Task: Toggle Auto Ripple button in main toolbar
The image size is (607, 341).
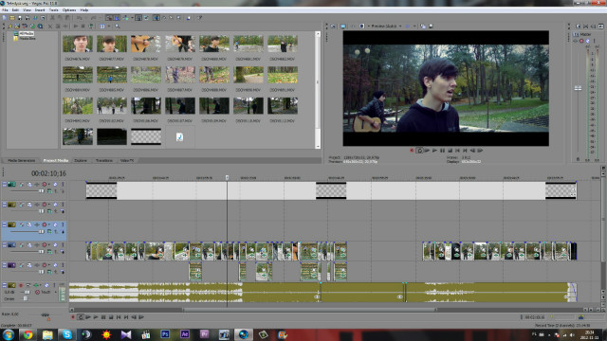Action: tap(125, 18)
